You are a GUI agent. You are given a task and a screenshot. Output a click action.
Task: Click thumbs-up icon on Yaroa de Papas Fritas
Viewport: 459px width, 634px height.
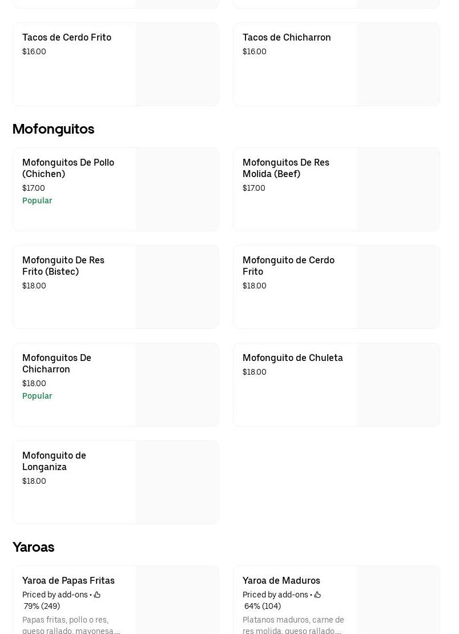pos(97,595)
